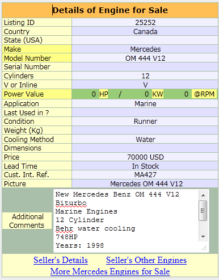Click the Cust. Int. Ref. value MA427
The height and width of the screenshot is (280, 219).
[145, 175]
